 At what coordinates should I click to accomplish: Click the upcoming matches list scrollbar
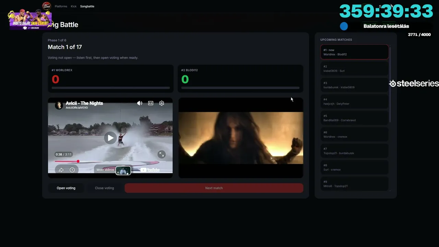(390, 84)
